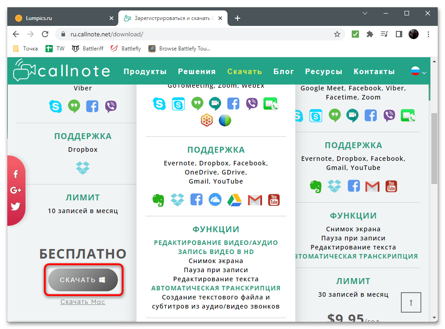Click the СКАЧАТЬ Windows download button
The image size is (445, 329).
pos(83,279)
